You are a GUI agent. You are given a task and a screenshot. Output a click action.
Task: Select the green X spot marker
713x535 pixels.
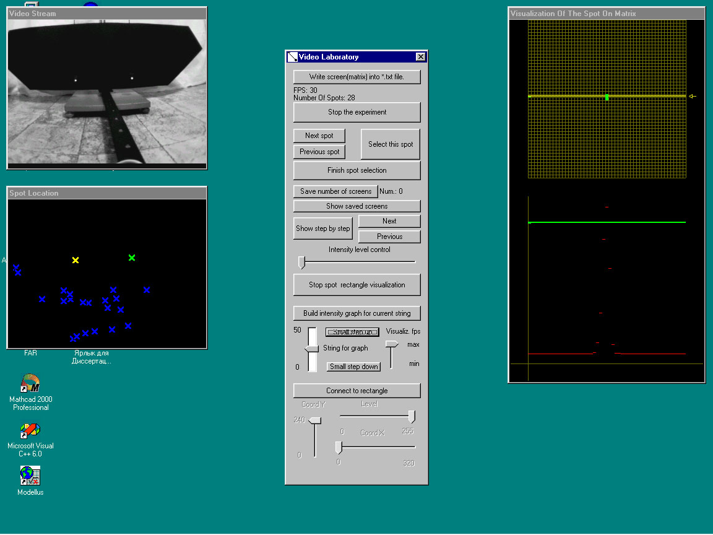132,258
